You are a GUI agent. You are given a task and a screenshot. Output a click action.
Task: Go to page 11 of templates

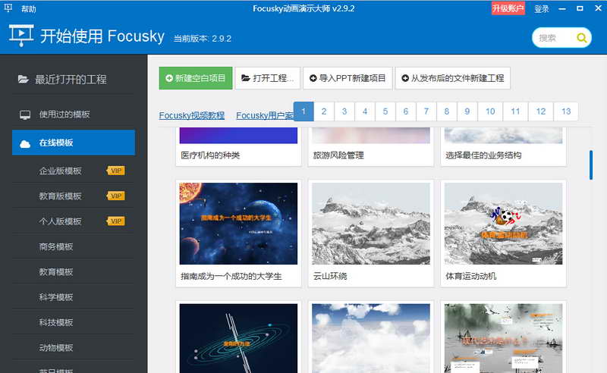point(516,111)
